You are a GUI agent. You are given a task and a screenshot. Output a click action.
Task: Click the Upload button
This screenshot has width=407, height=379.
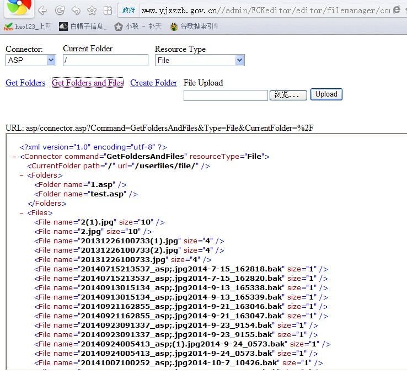[x=326, y=94]
